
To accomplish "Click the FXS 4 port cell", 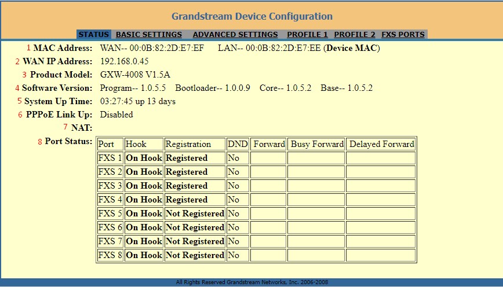I will point(110,200).
